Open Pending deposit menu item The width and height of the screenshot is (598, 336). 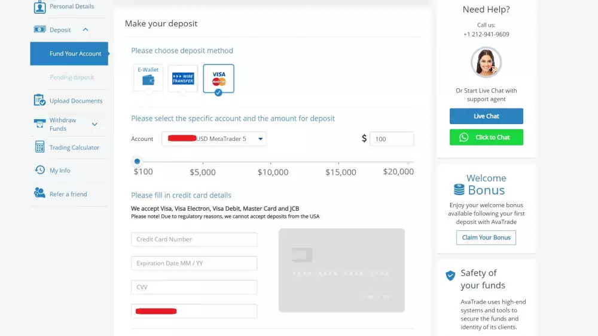pos(72,77)
